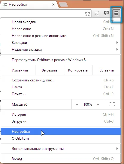Open Новое окно в режиме инкогнито
The width and height of the screenshot is (124, 164).
[x=61, y=36]
